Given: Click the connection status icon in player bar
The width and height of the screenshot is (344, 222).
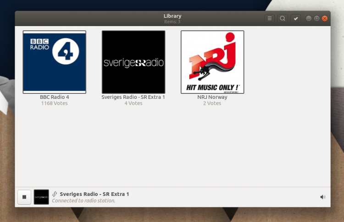Looking at the screenshot, I should pyautogui.click(x=55, y=194).
